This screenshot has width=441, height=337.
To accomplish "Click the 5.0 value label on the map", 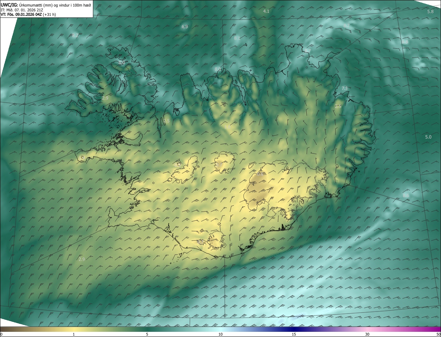I will pos(428,137).
